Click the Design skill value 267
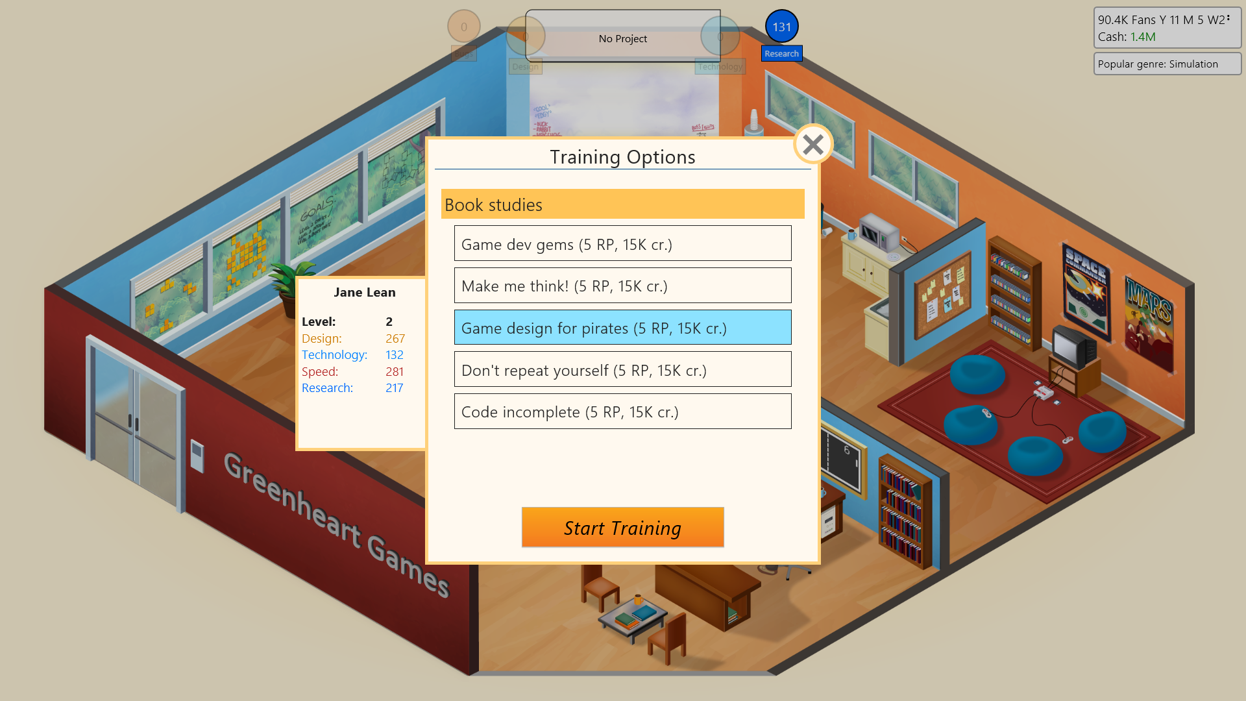This screenshot has width=1246, height=701. tap(395, 338)
